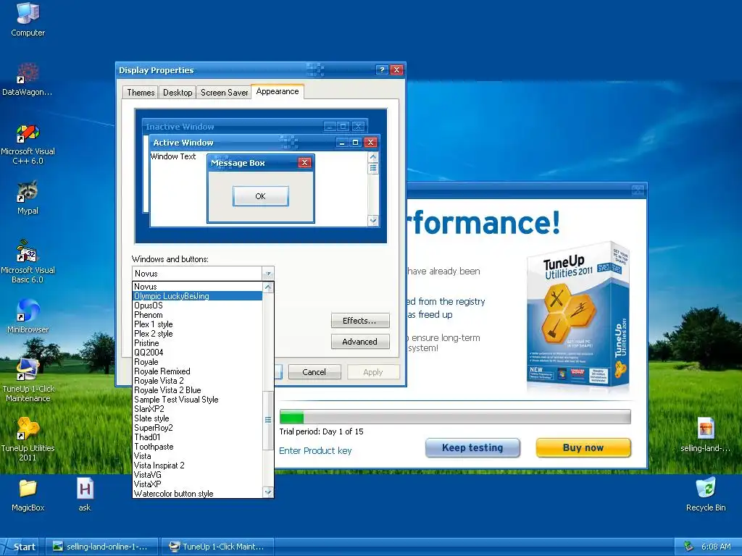Click the style list scrollbar thumb

268,420
